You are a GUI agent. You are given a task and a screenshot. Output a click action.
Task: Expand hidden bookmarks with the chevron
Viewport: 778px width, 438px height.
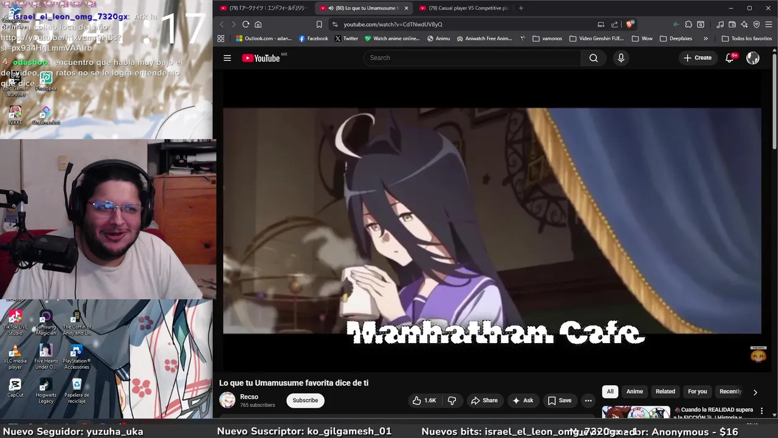coord(706,38)
